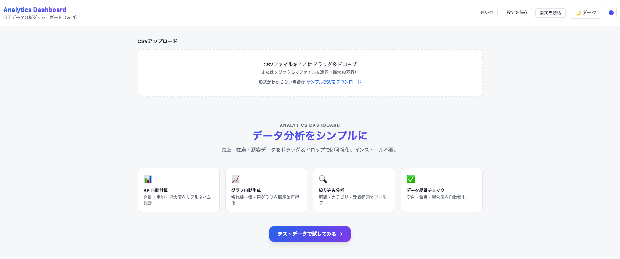The width and height of the screenshot is (620, 259).
Task: Click the 空白・重複・異常値を自動検出 description
Action: (436, 198)
